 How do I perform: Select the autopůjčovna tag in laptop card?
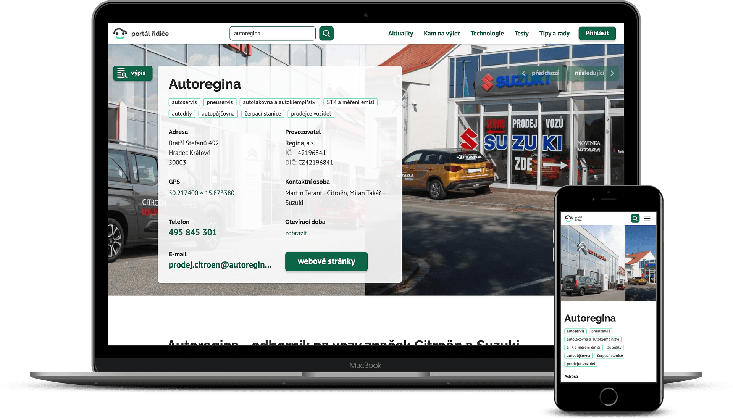(x=218, y=114)
